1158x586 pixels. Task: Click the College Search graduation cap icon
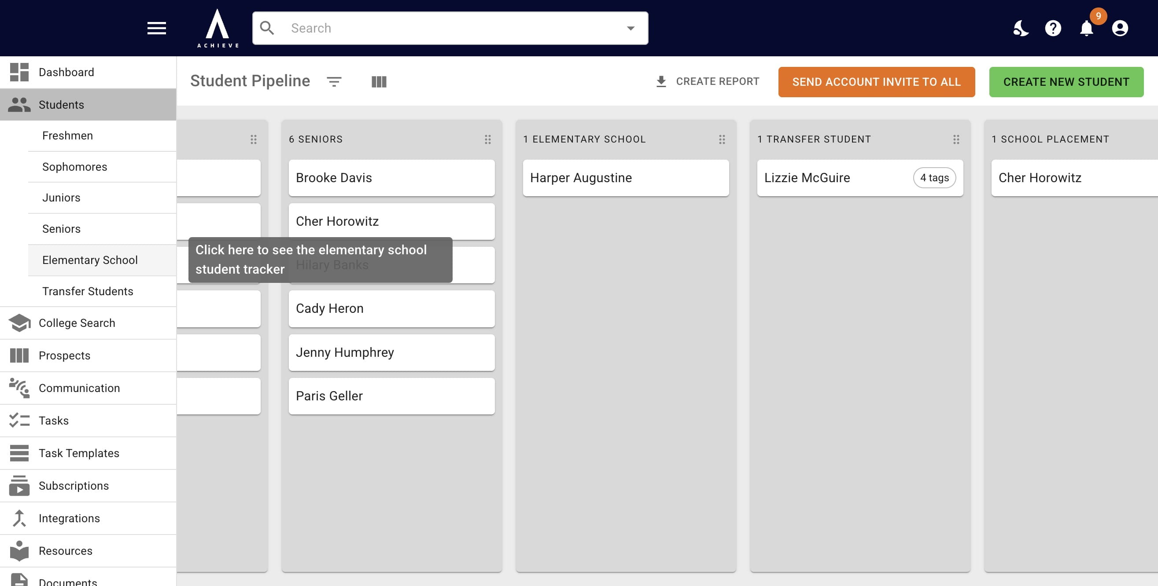click(x=19, y=322)
